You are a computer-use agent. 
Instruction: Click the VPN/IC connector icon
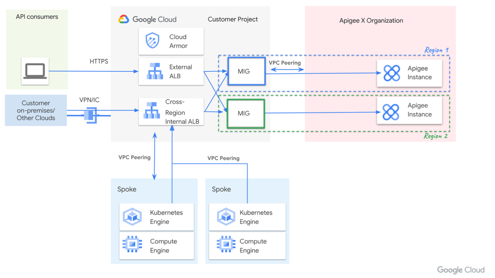pos(91,115)
